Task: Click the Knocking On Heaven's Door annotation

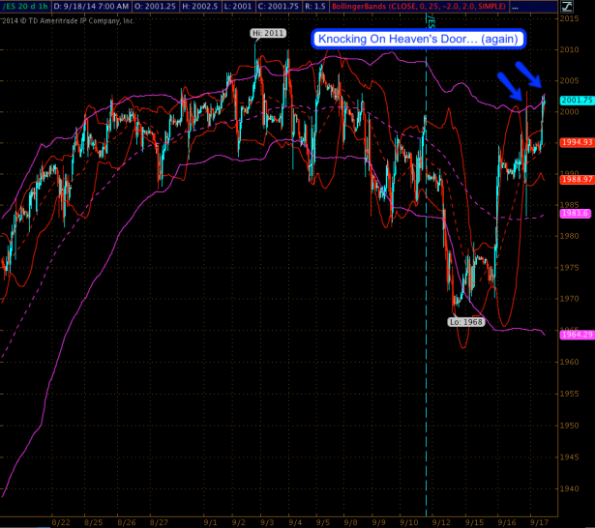Action: pos(418,39)
